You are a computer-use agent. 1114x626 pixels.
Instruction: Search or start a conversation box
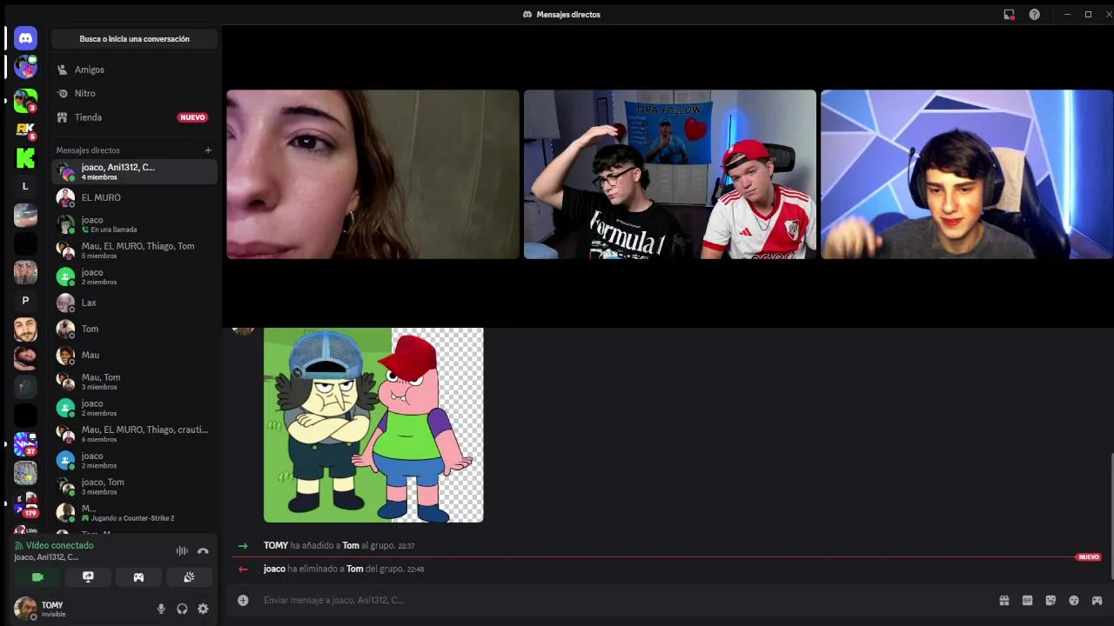[x=134, y=39]
